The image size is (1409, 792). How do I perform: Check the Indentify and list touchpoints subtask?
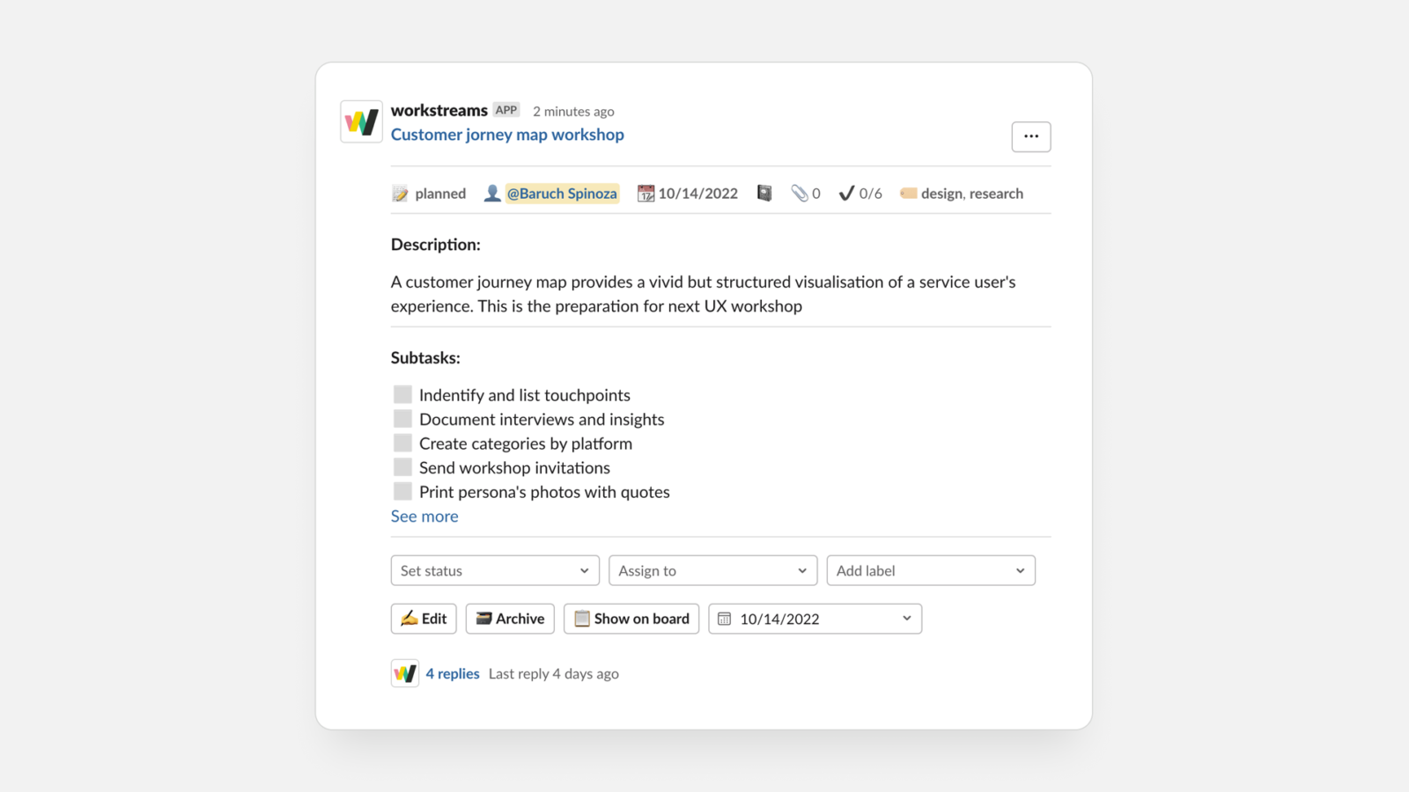pyautogui.click(x=402, y=394)
